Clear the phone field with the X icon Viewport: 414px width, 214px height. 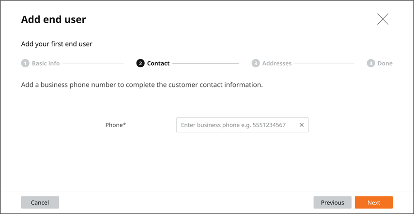(x=301, y=125)
